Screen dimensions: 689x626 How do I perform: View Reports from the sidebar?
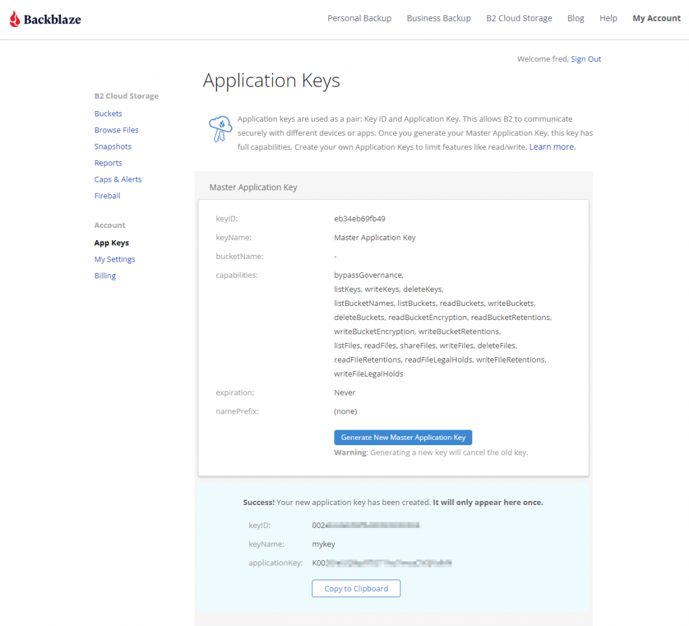[x=108, y=163]
